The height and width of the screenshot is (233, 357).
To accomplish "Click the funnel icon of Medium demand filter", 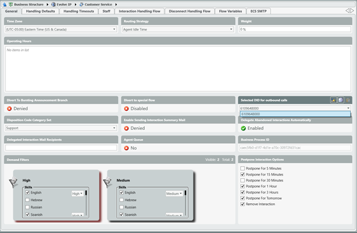I will (106, 183).
